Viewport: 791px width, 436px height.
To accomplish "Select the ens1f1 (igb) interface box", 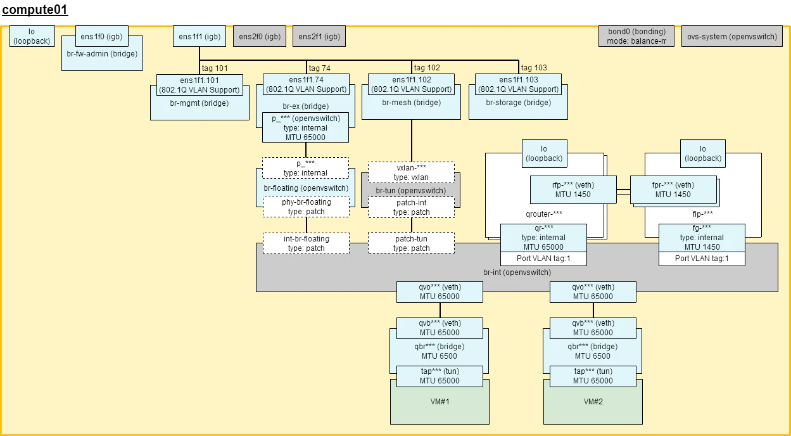I will coord(199,36).
